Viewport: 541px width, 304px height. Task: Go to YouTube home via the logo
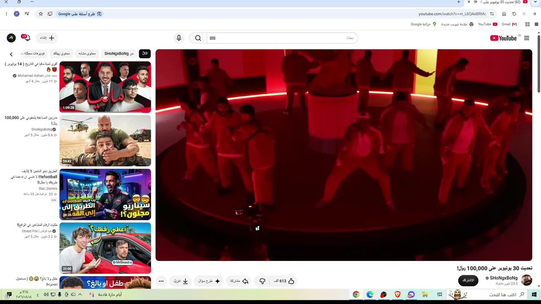503,38
